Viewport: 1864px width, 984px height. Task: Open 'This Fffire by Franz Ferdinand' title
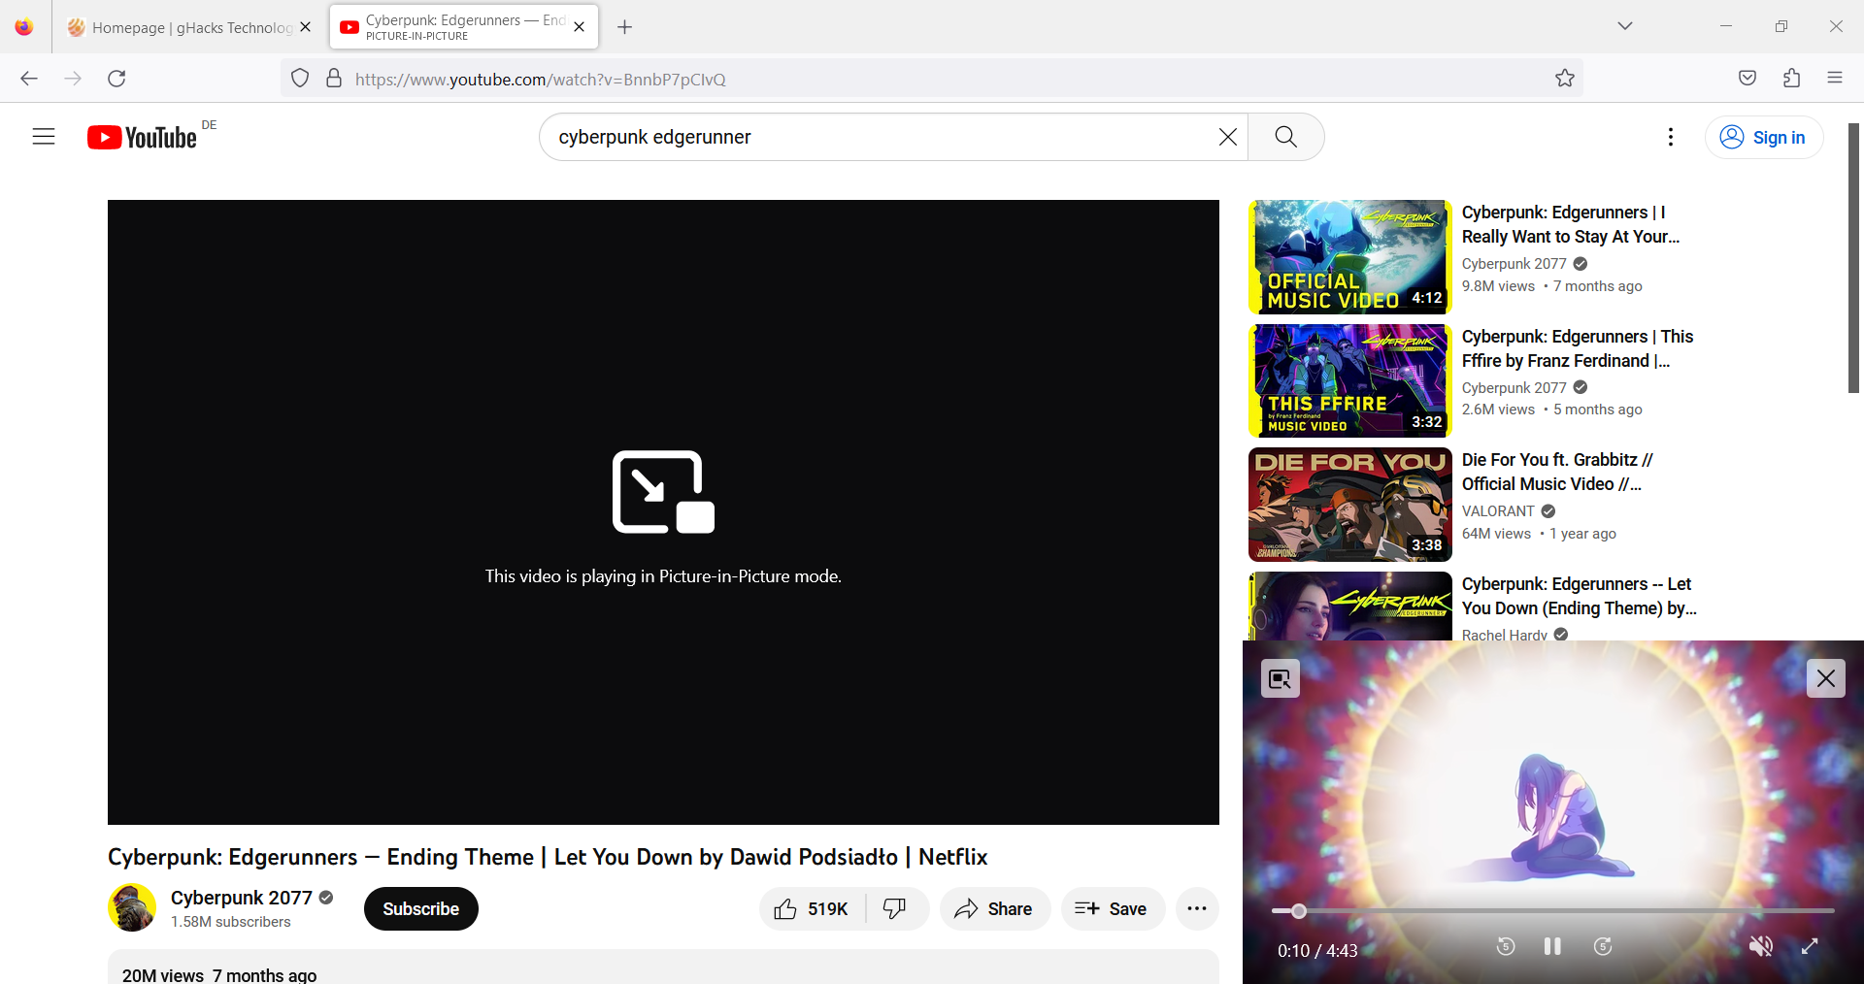(1578, 348)
